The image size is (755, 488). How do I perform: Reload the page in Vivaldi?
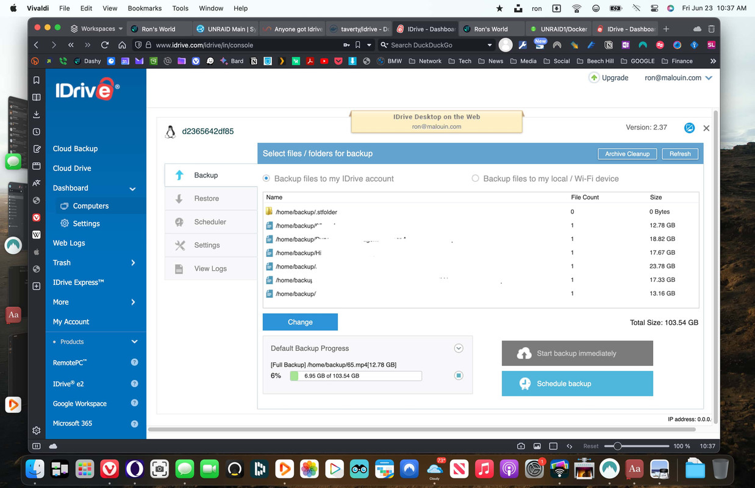105,45
